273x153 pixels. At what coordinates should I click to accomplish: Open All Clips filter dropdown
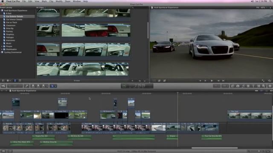pyautogui.click(x=41, y=8)
